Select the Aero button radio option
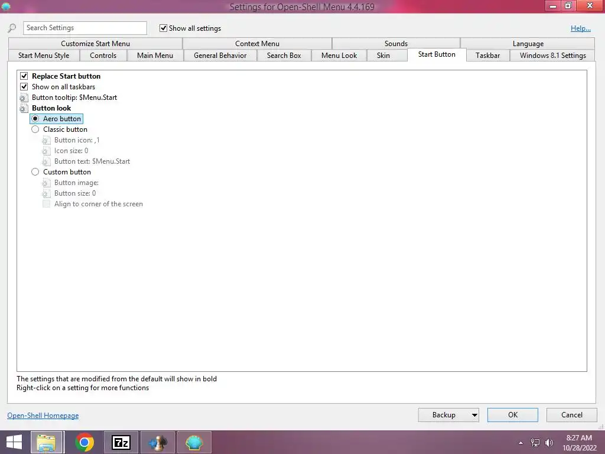 pyautogui.click(x=35, y=119)
